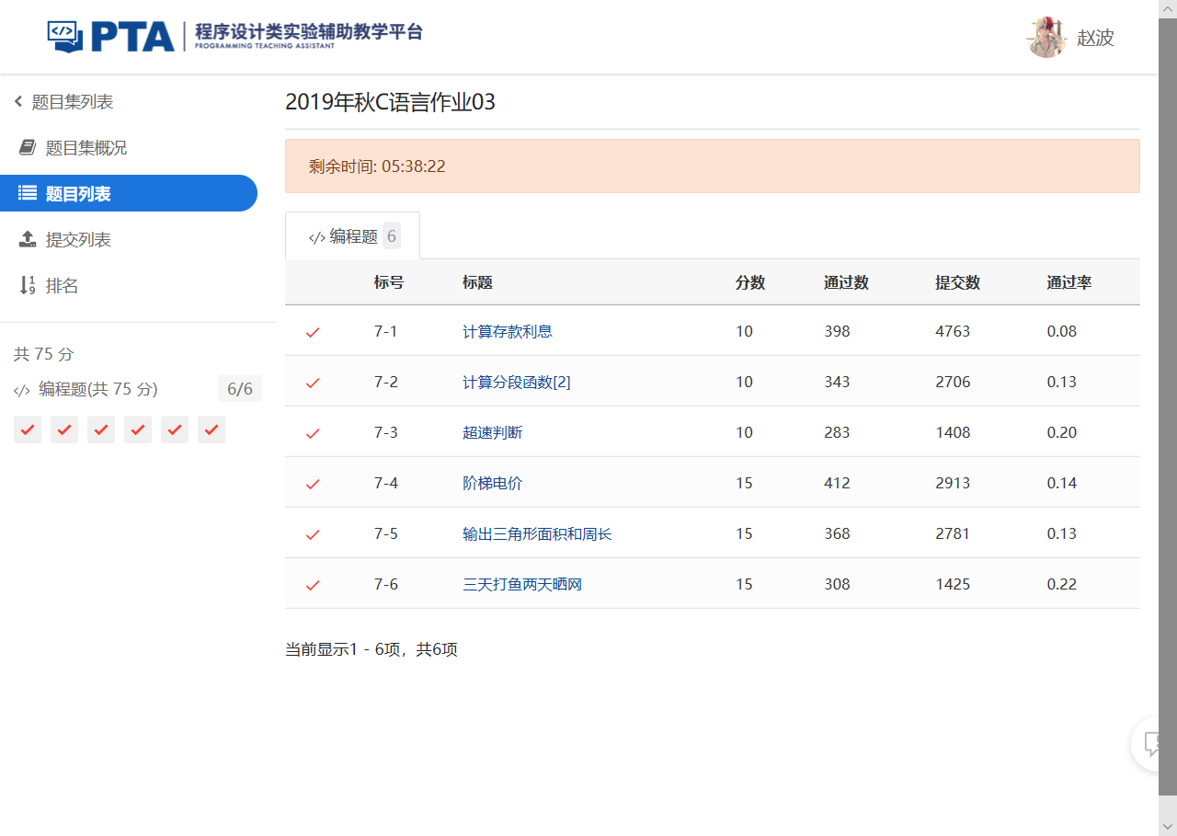Select the 编程题 tab
This screenshot has height=836, width=1177.
[352, 236]
